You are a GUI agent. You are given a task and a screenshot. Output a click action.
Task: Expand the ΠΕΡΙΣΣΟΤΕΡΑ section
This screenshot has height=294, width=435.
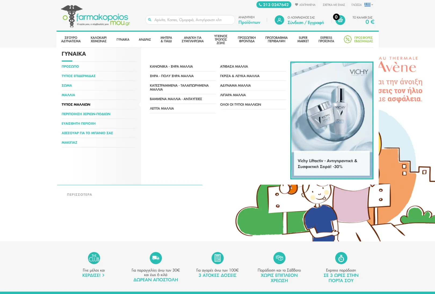click(79, 195)
